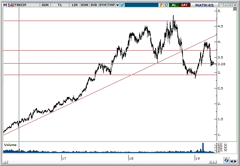
Task: Click the green refresh C icon
Action: point(166,5)
